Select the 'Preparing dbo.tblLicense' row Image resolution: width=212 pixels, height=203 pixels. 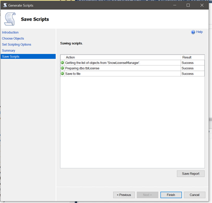click(132, 68)
